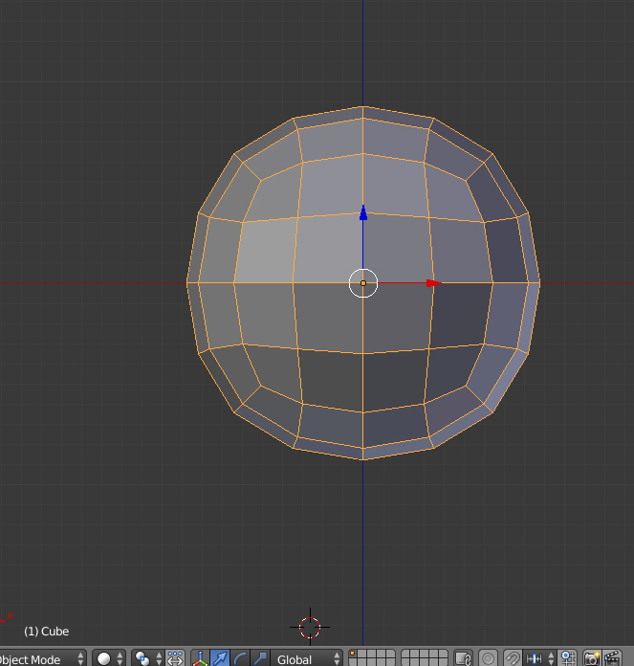Click the OpenGL render image camera icon
Image resolution: width=634 pixels, height=666 pixels.
tap(592, 658)
